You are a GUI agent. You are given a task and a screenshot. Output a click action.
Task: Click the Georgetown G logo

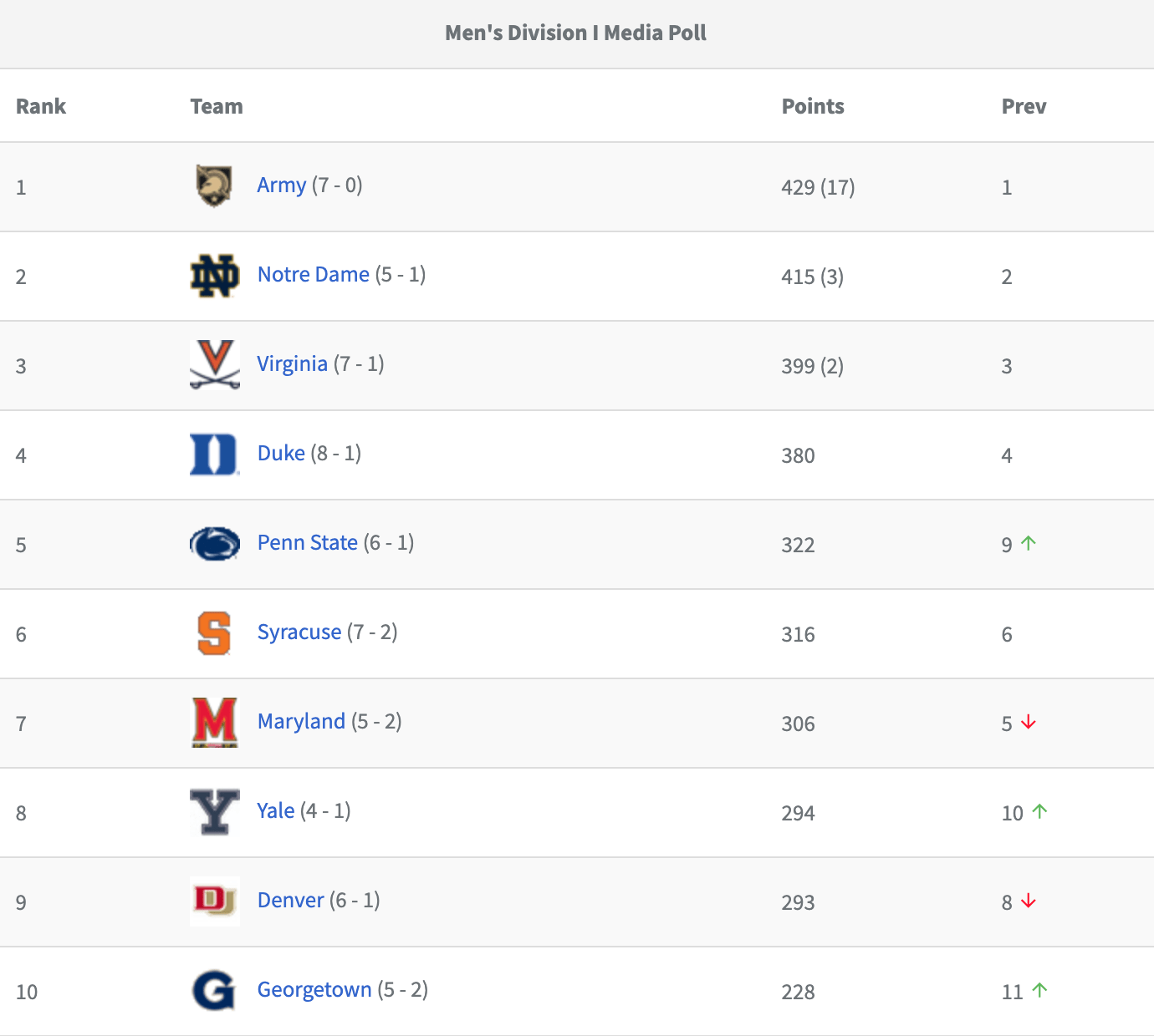tap(214, 991)
